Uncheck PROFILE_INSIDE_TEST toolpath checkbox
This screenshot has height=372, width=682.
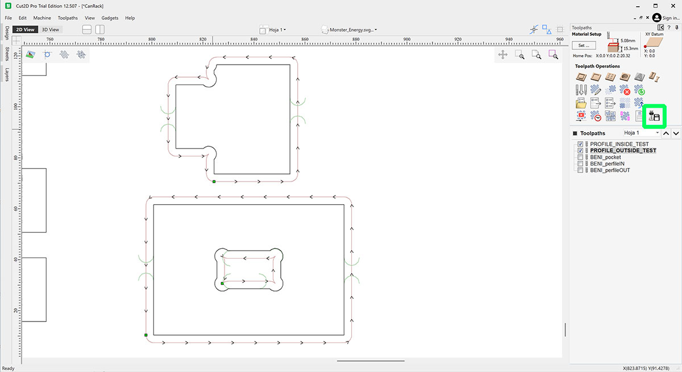click(580, 144)
